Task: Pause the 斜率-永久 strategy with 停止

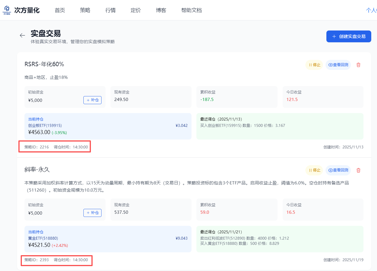Action: 314,170
